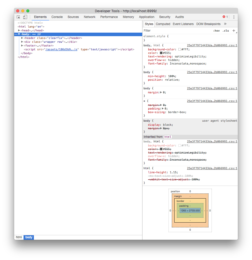Expand the header clearfix element

tap(22, 38)
